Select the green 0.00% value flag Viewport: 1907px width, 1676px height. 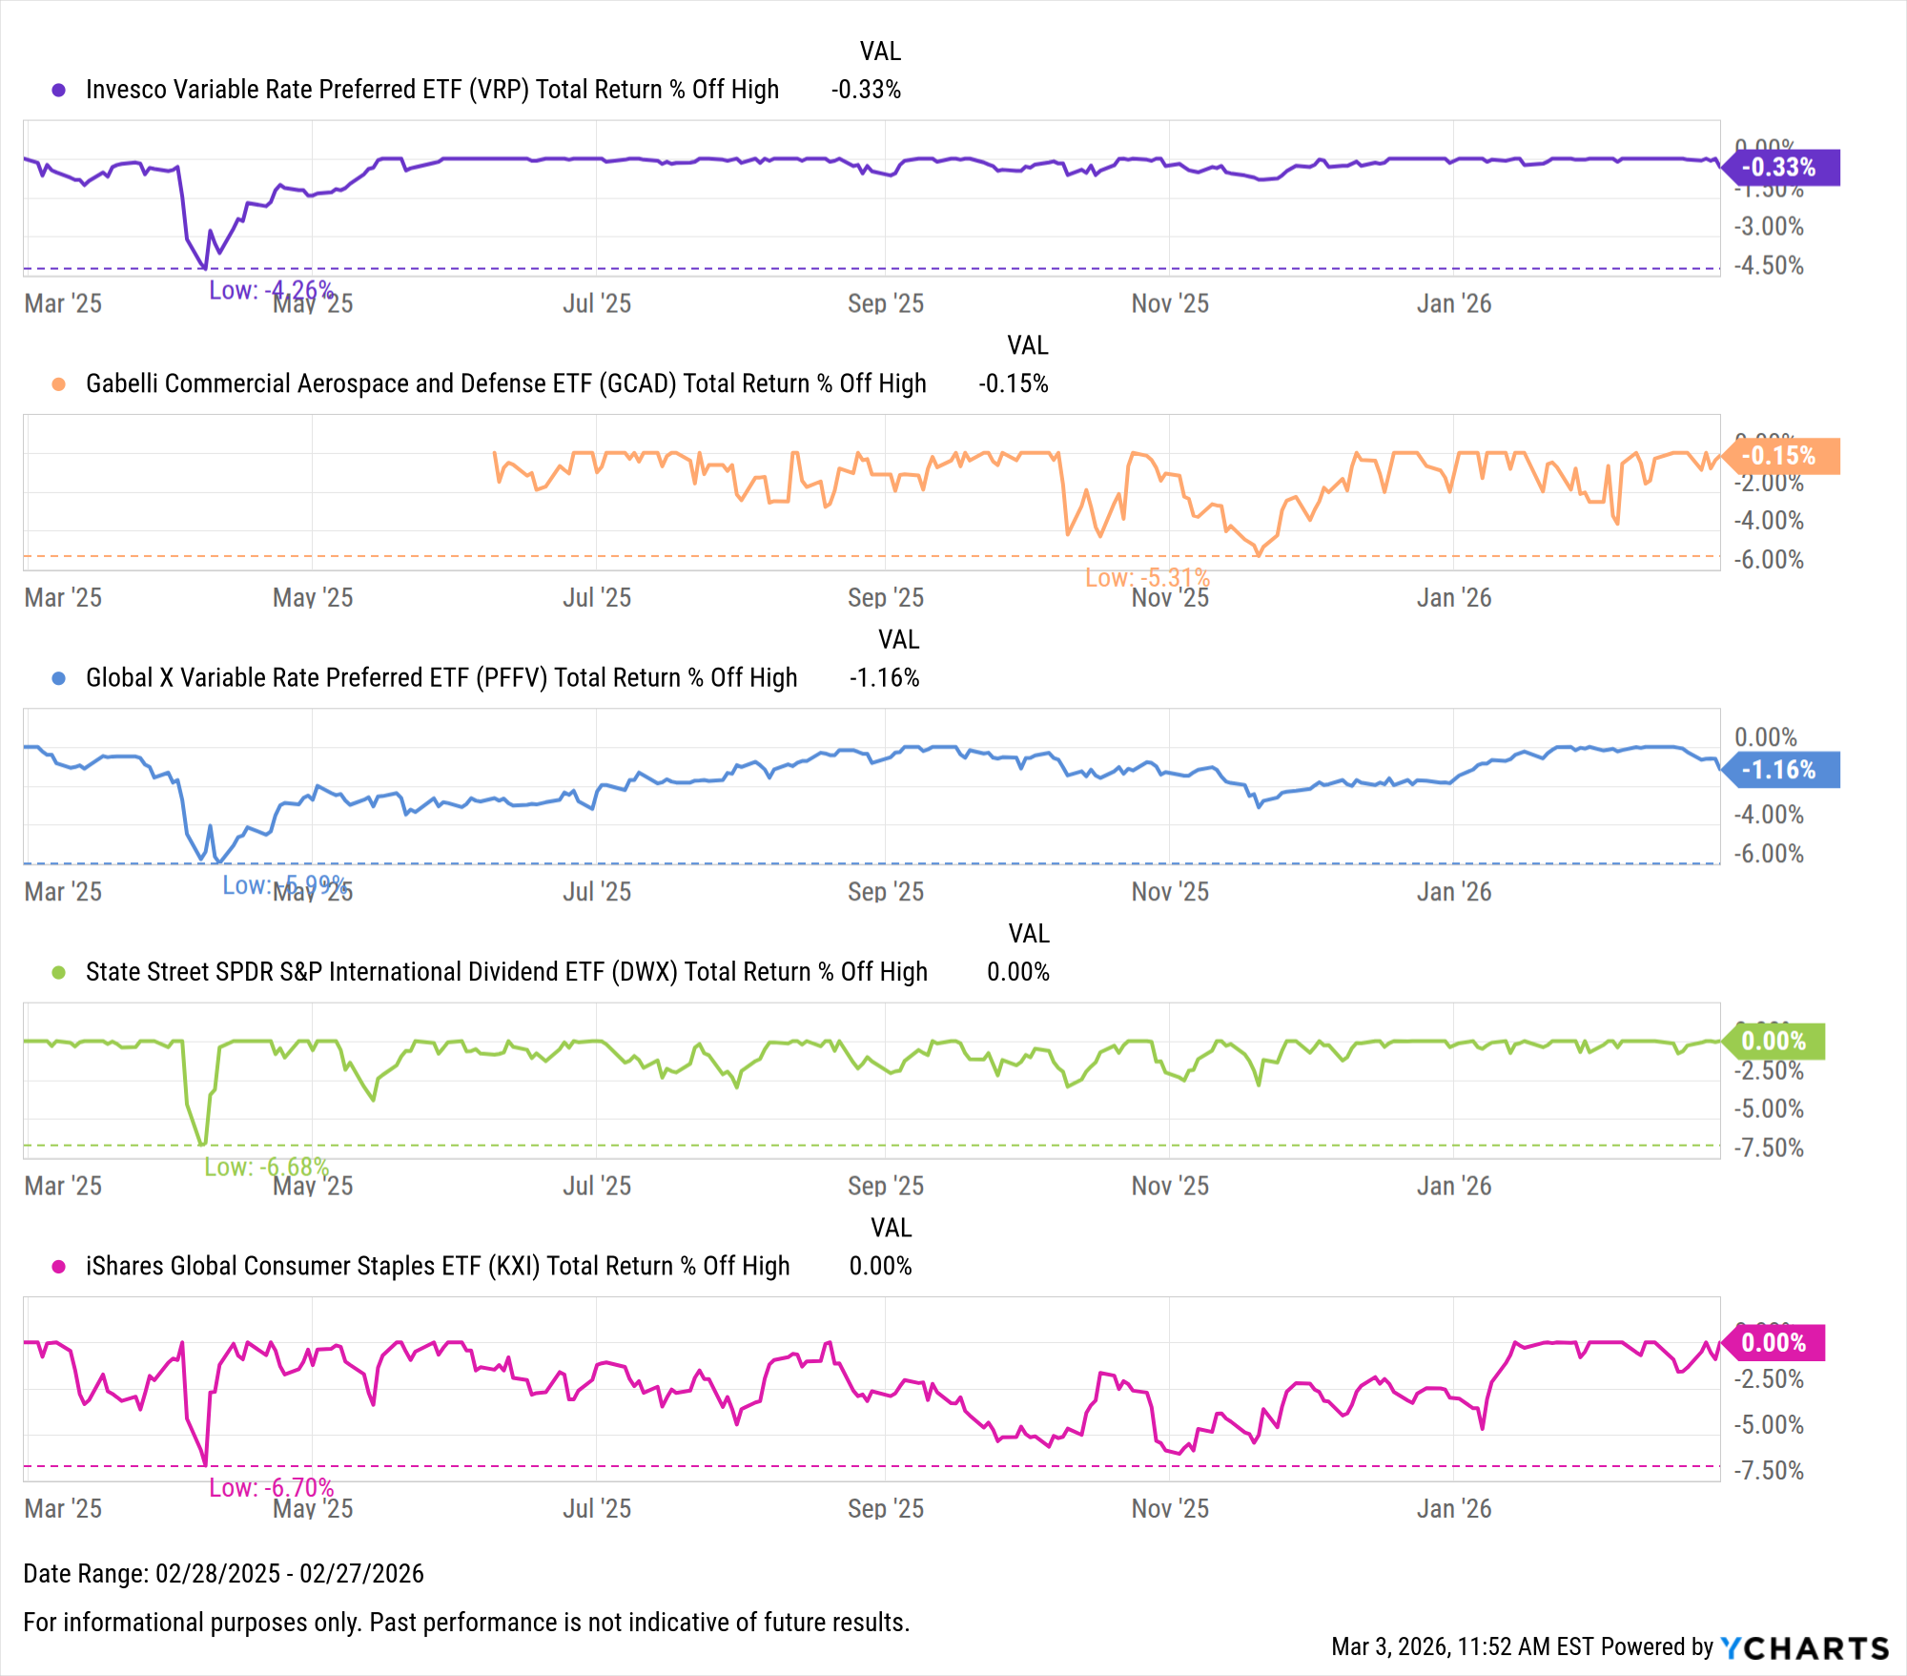point(1774,1041)
